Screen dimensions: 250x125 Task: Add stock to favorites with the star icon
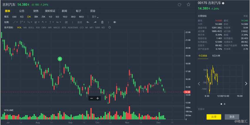point(189,4)
